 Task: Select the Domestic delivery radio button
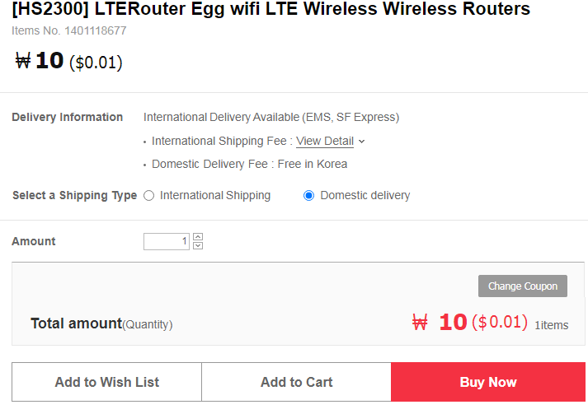click(309, 195)
